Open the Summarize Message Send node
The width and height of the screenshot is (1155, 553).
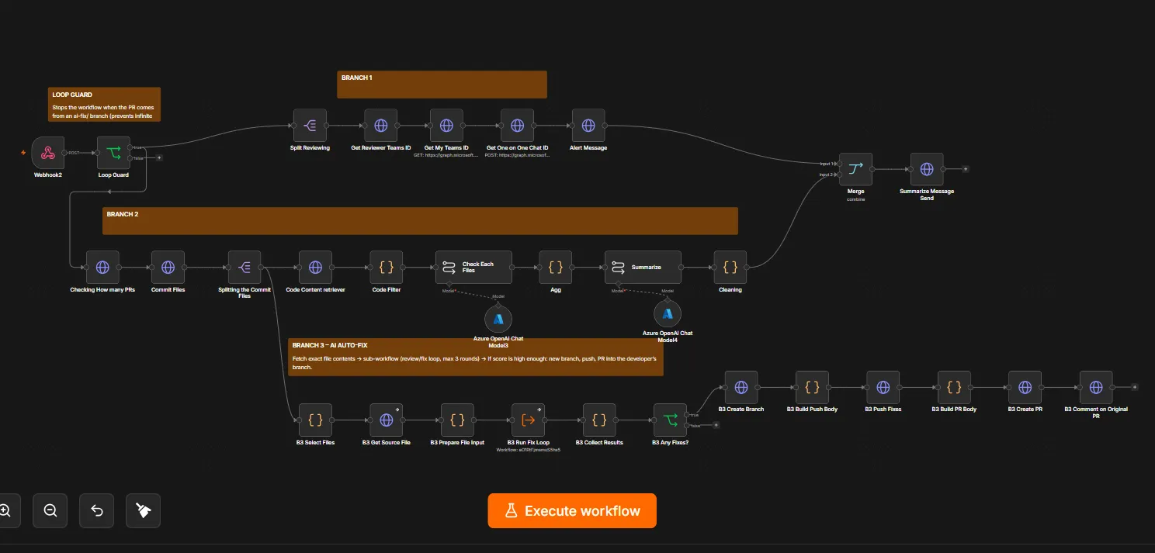pos(927,169)
